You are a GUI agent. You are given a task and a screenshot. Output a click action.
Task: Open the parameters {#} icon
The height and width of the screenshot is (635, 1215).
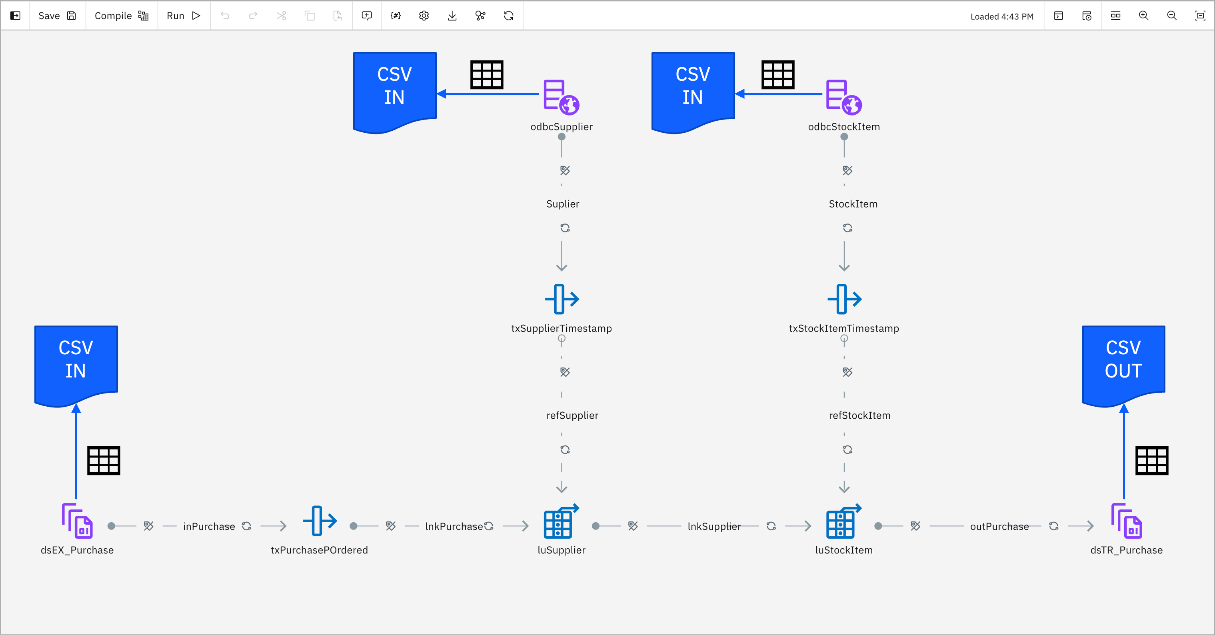point(395,16)
